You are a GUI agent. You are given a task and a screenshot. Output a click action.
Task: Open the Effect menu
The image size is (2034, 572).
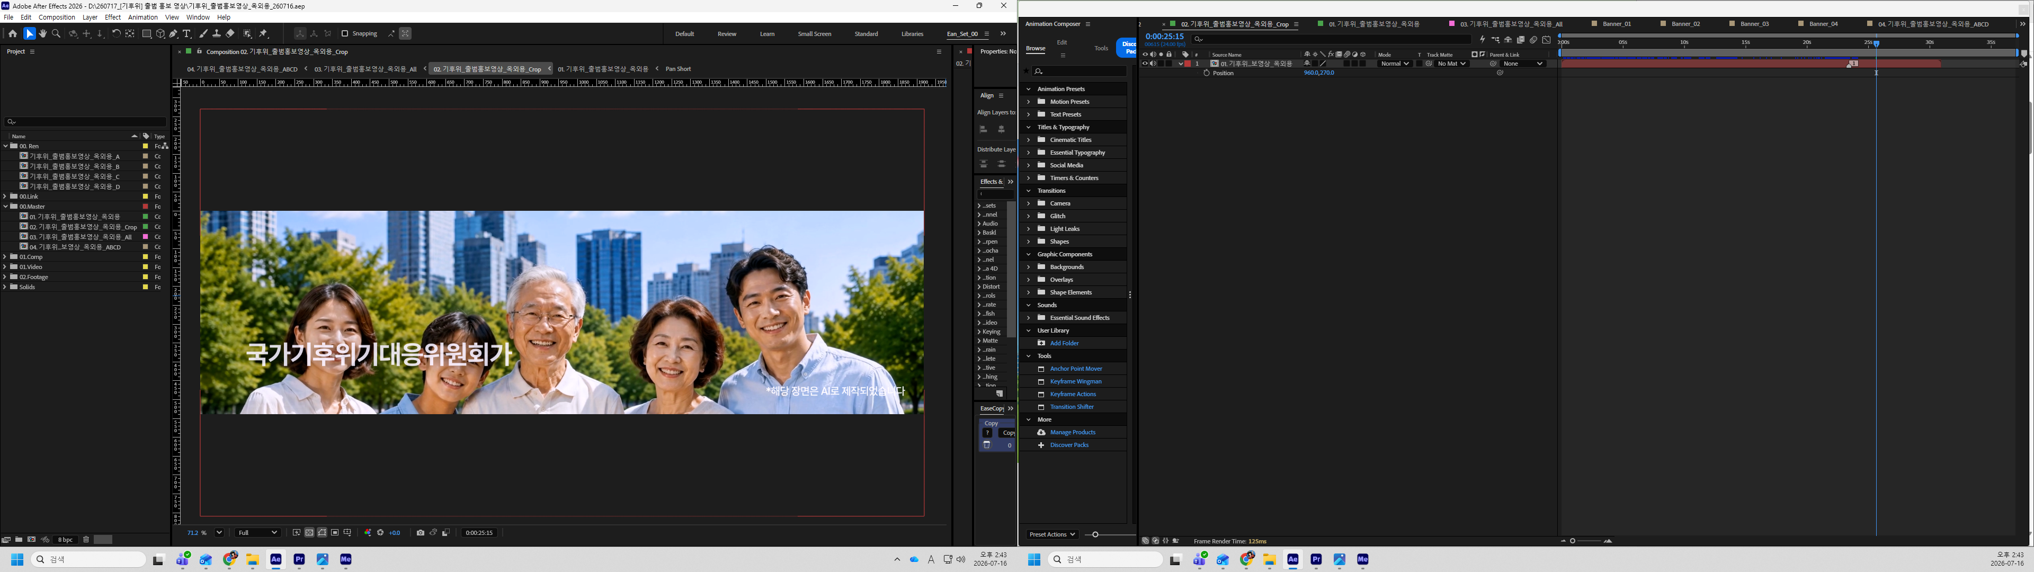coord(113,16)
